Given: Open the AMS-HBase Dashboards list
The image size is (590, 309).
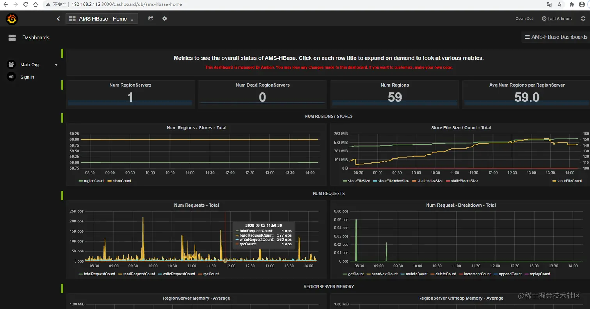Looking at the screenshot, I should pyautogui.click(x=556, y=37).
